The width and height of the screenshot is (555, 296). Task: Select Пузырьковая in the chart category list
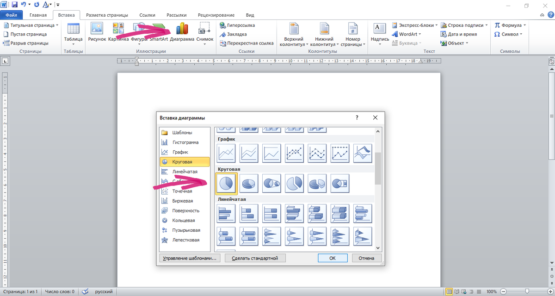pos(185,230)
